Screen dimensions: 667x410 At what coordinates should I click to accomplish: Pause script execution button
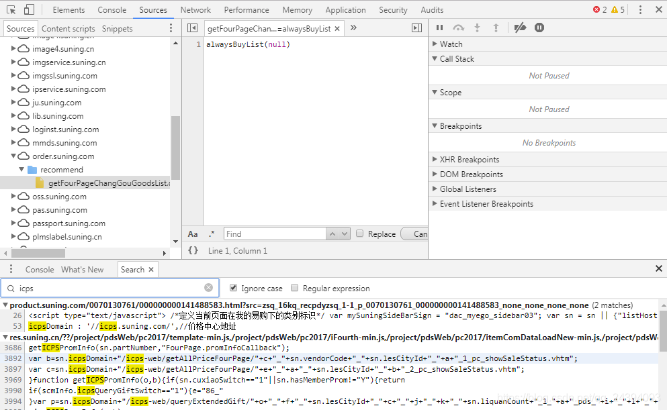(439, 28)
